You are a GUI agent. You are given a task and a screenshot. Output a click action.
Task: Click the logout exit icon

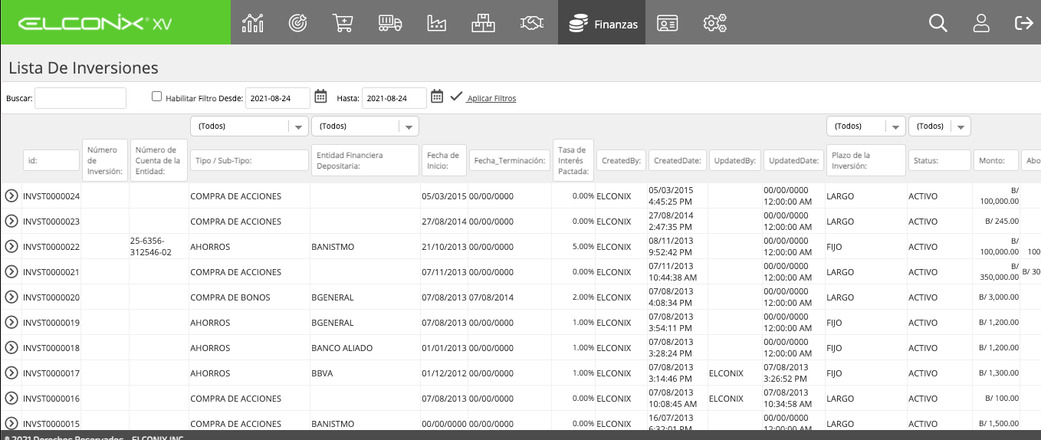pyautogui.click(x=1023, y=23)
